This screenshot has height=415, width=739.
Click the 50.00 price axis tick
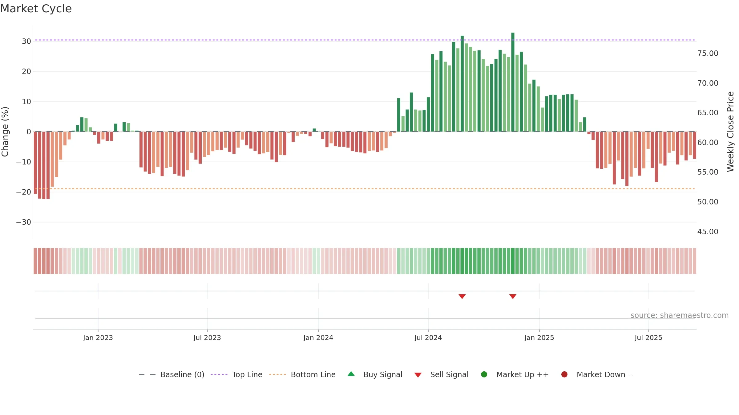click(x=708, y=202)
